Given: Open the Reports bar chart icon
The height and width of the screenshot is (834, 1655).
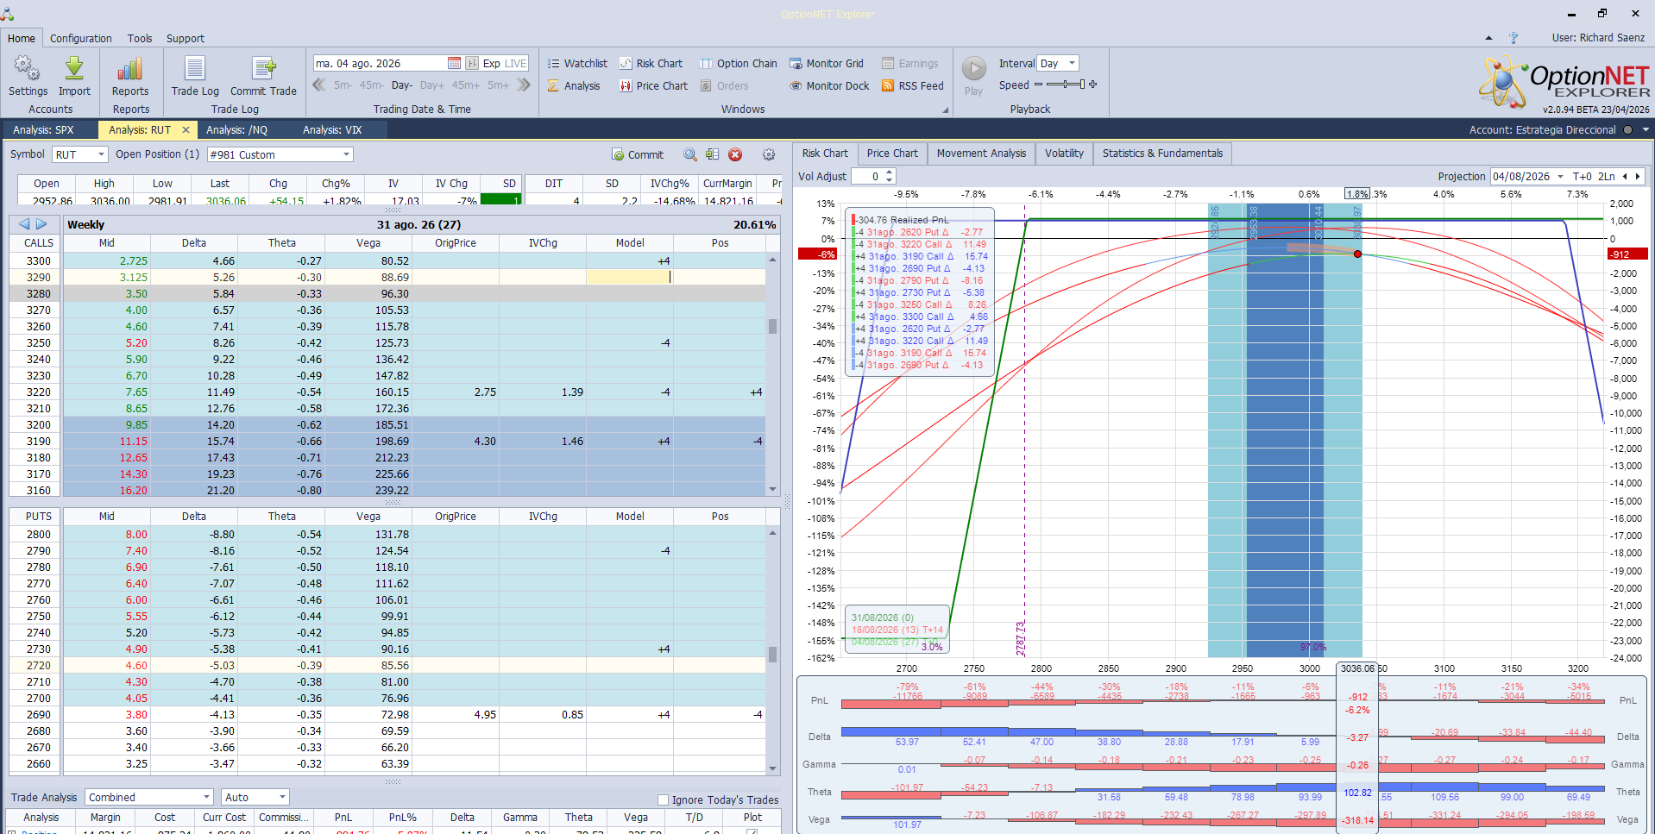Looking at the screenshot, I should [130, 76].
